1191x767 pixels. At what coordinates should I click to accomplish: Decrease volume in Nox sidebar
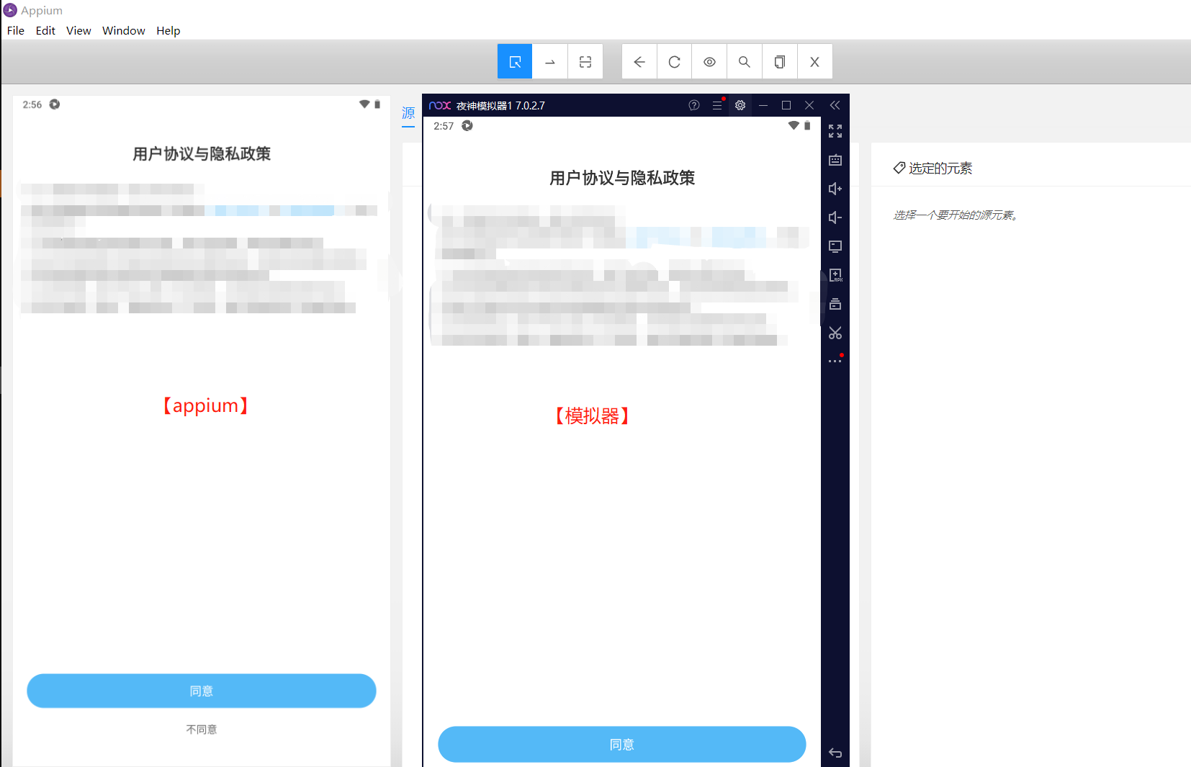tap(835, 217)
